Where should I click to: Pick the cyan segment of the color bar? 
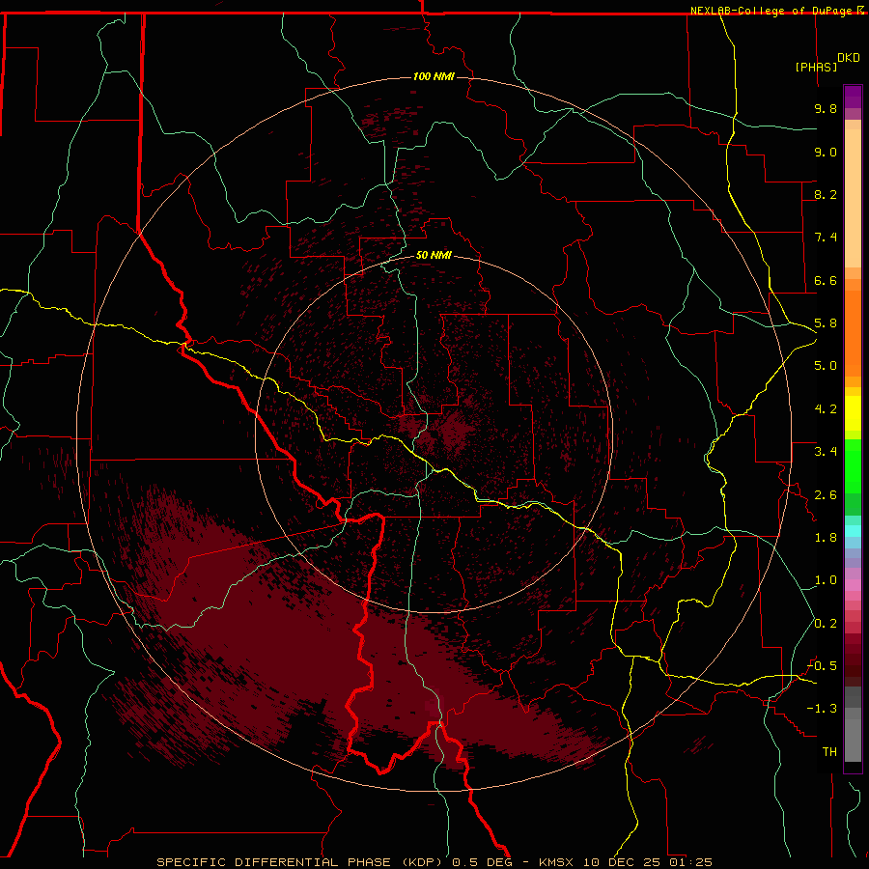coord(853,531)
